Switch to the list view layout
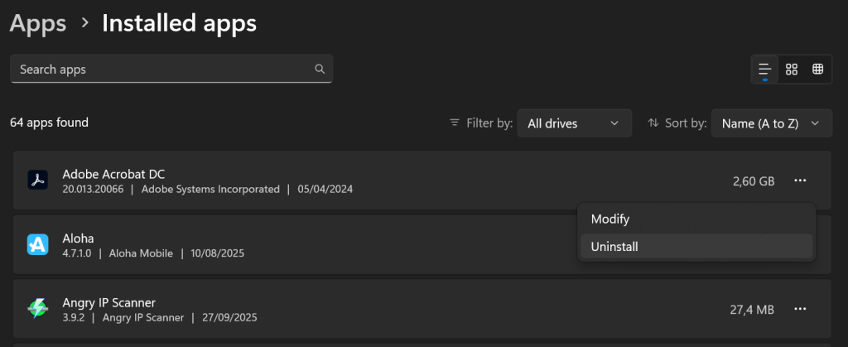The image size is (848, 347). point(764,69)
